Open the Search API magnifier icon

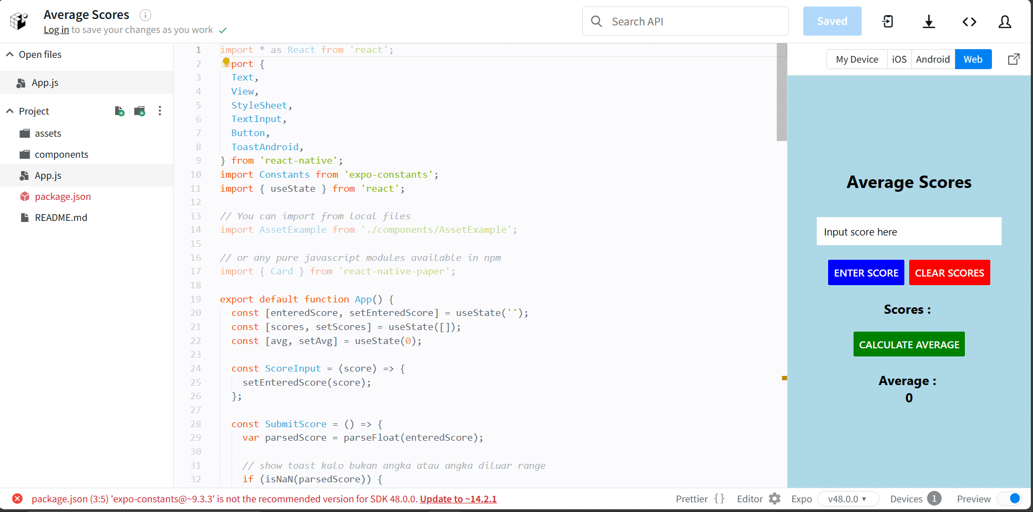596,21
